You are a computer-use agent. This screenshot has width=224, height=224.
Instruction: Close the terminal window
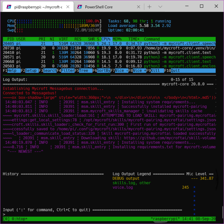(216, 6)
